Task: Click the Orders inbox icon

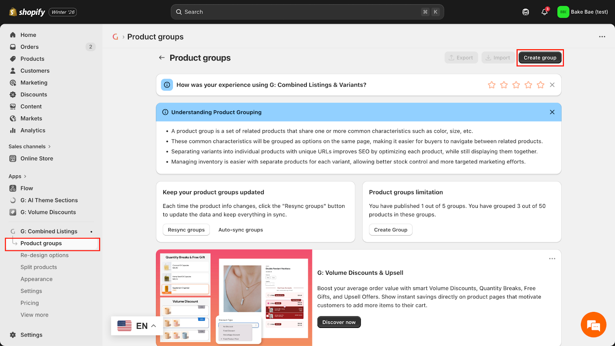Action: [x=13, y=47]
